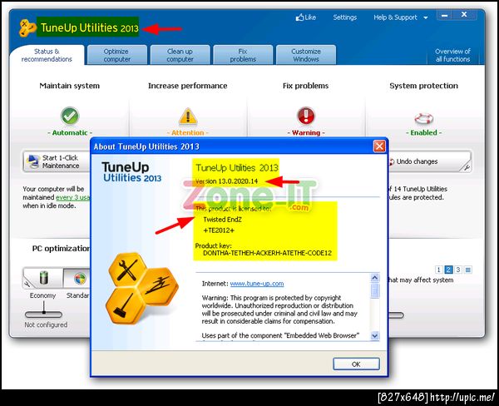Screen dimensions: 499x406
Task: Open the Customize Windows tab
Action: click(x=306, y=55)
